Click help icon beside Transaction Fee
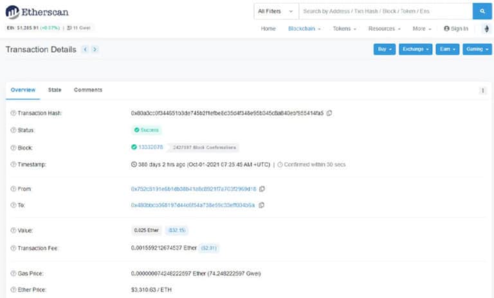The width and height of the screenshot is (494, 298). (14, 248)
